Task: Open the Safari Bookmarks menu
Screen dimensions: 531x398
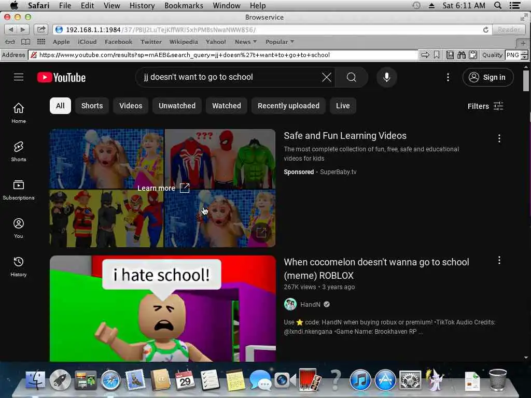Action: (x=184, y=5)
